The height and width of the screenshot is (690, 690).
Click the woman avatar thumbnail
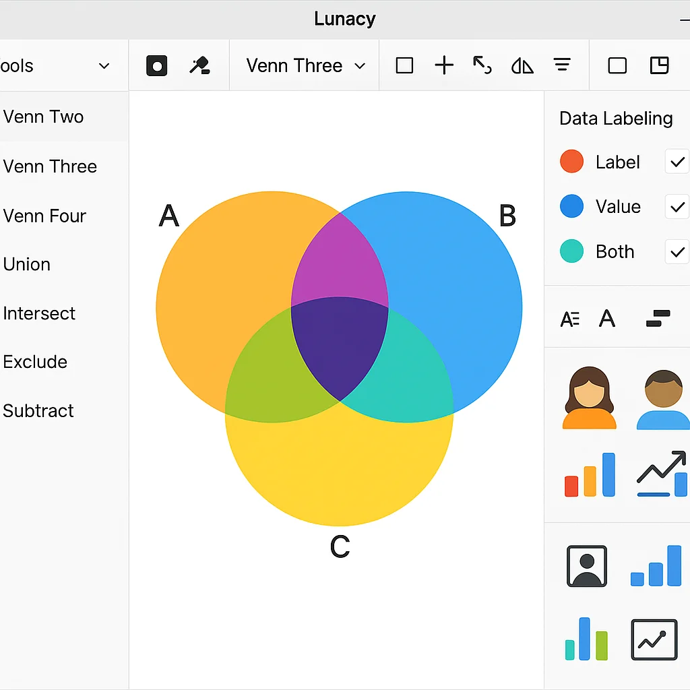click(589, 396)
